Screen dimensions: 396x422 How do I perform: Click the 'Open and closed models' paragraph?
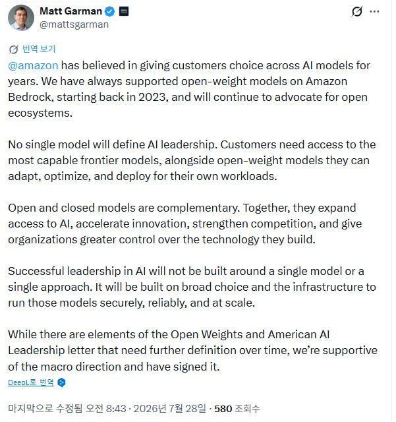click(184, 224)
